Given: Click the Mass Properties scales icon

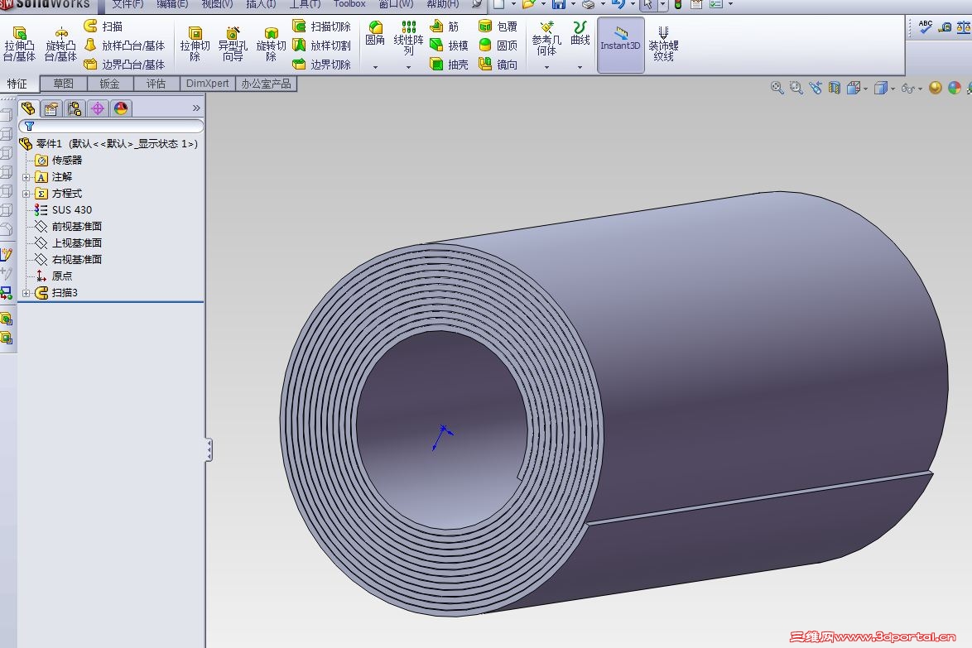Looking at the screenshot, I should pos(964,26).
